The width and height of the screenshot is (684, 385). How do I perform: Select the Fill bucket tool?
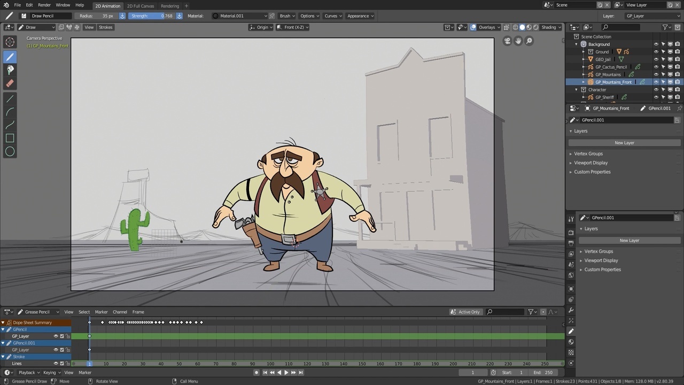coord(10,70)
